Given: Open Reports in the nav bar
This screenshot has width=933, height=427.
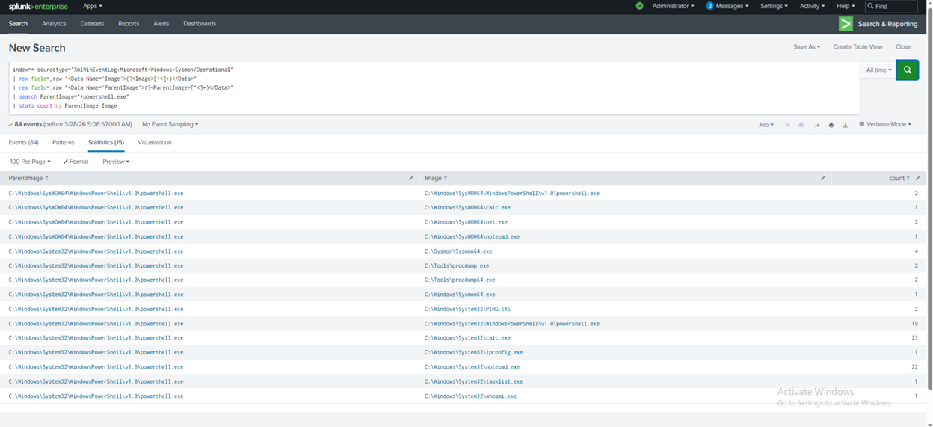Looking at the screenshot, I should coord(129,24).
